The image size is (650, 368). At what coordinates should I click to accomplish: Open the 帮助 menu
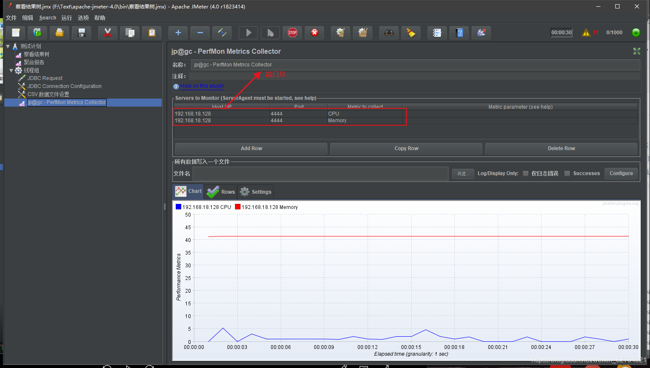click(x=100, y=18)
